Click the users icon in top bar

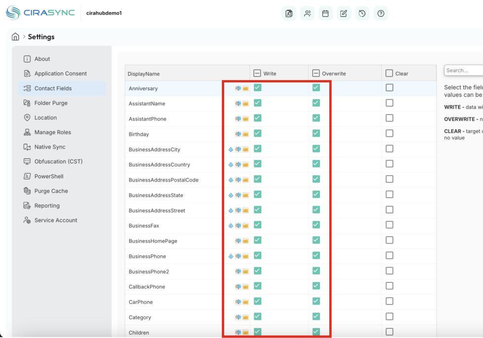point(307,14)
